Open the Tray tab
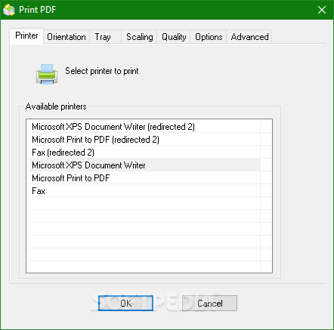Screen dimensions: 334x330 coord(105,37)
